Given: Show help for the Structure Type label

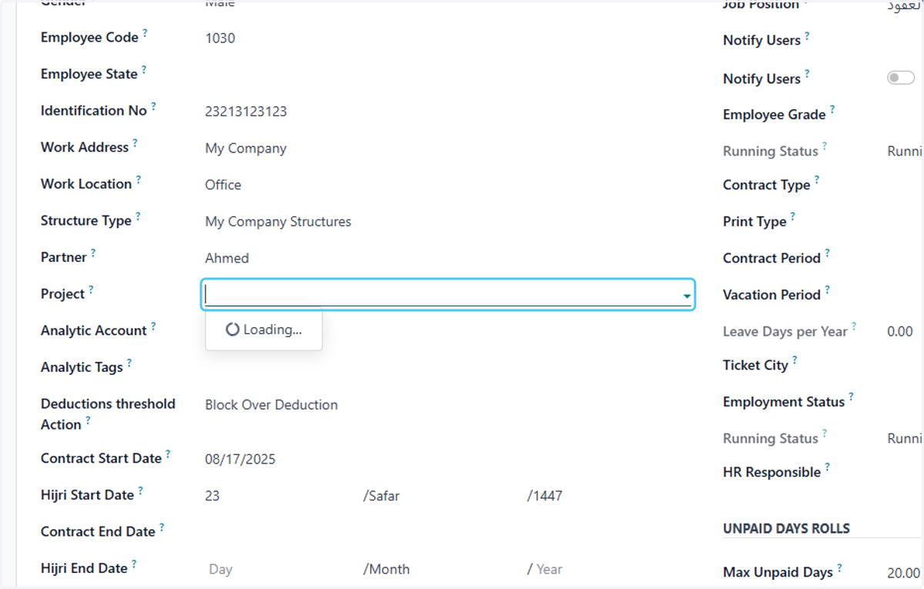Looking at the screenshot, I should pos(139,216).
